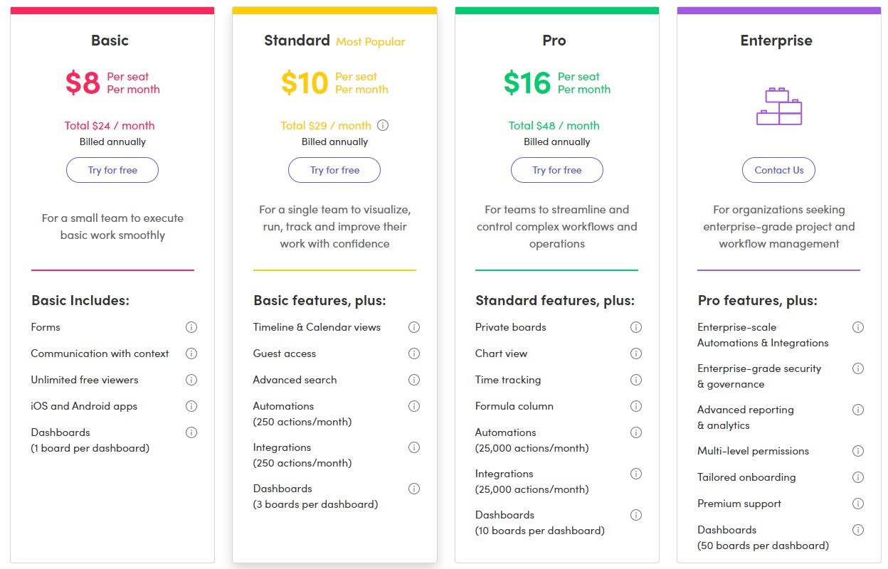Open info icon beside Unlimited free viewers
The image size is (888, 569).
(x=191, y=380)
